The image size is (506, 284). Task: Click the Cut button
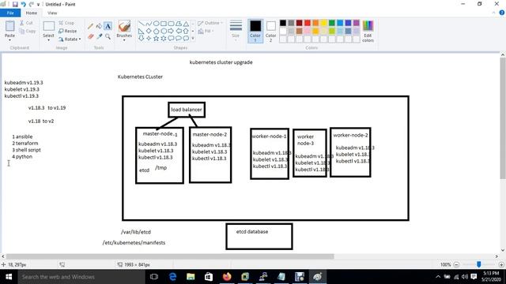click(x=26, y=23)
